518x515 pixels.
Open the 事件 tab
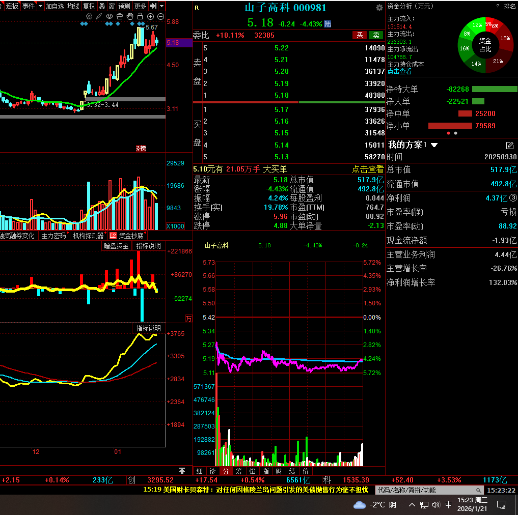pyautogui.click(x=29, y=6)
